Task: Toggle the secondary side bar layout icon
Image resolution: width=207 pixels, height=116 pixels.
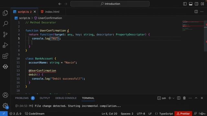Action: (196, 4)
